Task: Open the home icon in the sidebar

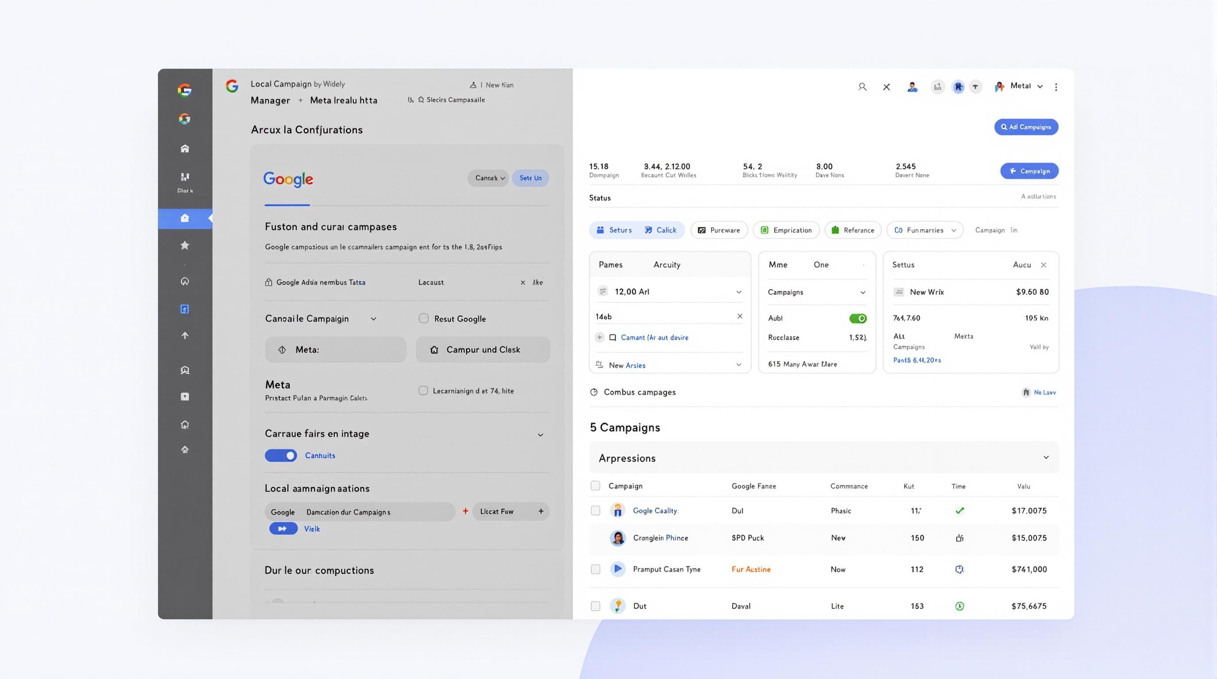Action: click(x=185, y=148)
